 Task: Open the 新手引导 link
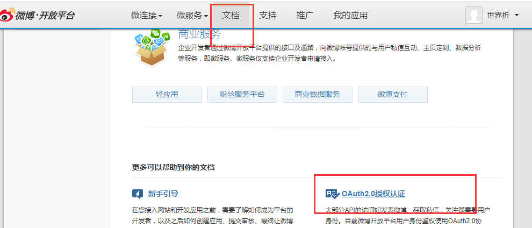163,194
